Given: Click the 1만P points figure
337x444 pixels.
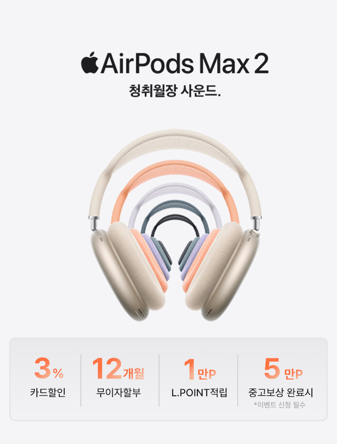Looking at the screenshot, I should [200, 369].
